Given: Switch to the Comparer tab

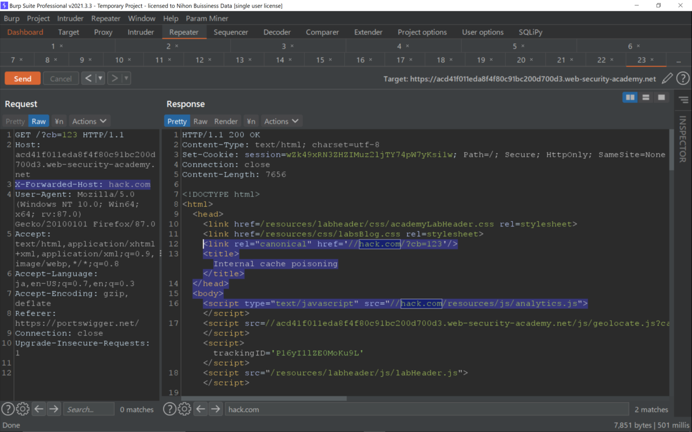Looking at the screenshot, I should (x=322, y=32).
